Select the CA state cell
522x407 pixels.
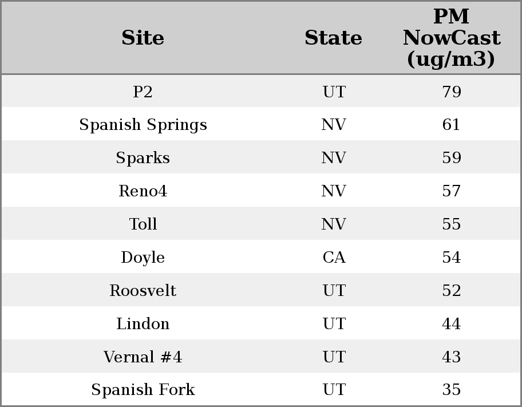pos(334,258)
